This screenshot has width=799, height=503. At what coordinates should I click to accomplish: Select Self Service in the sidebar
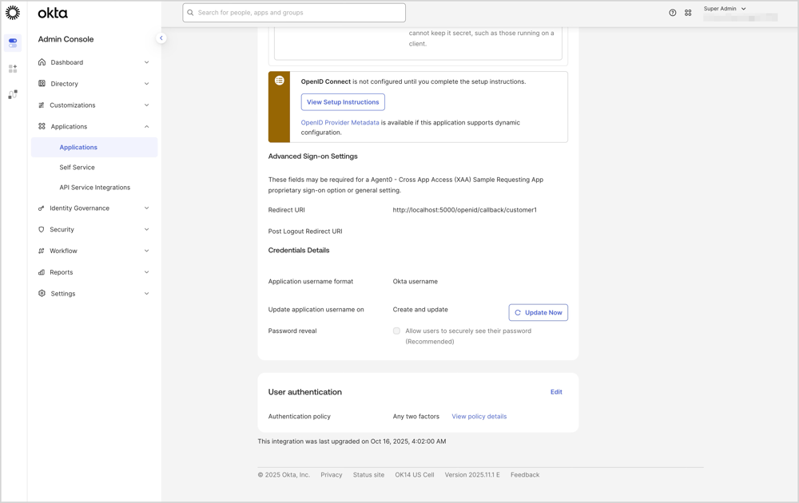pos(77,167)
